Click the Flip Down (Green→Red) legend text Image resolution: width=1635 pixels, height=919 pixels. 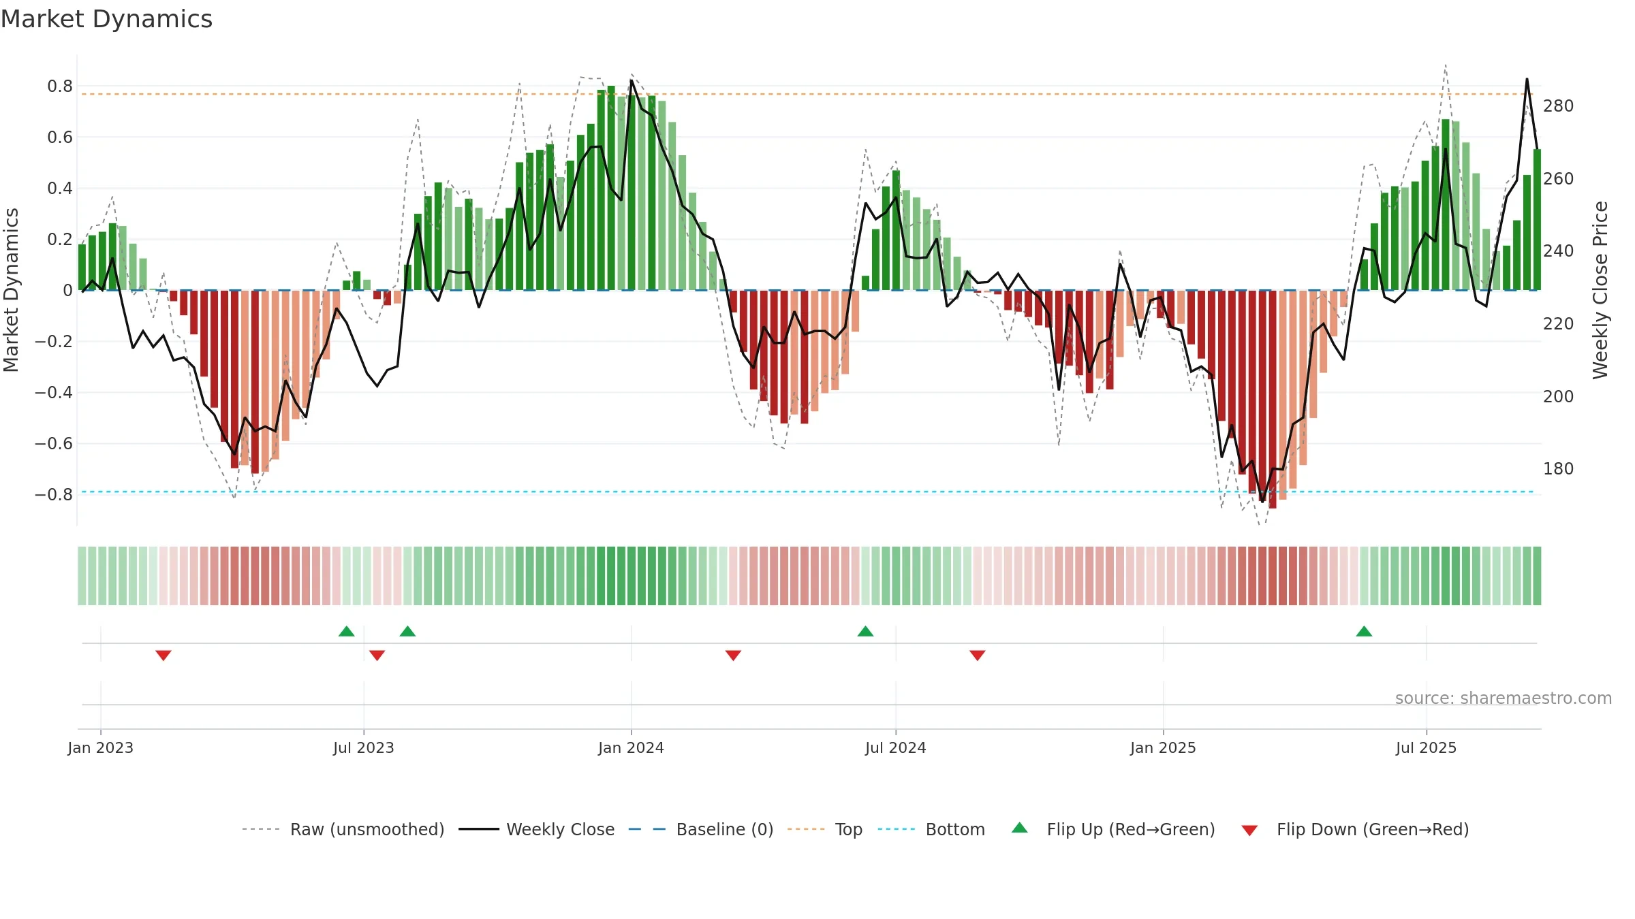(1373, 829)
